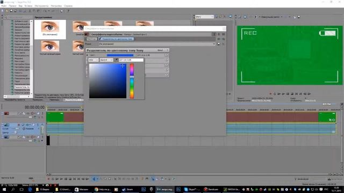Select the eyedropper color picker tool
Screen dimensions: 344x193
(117, 60)
